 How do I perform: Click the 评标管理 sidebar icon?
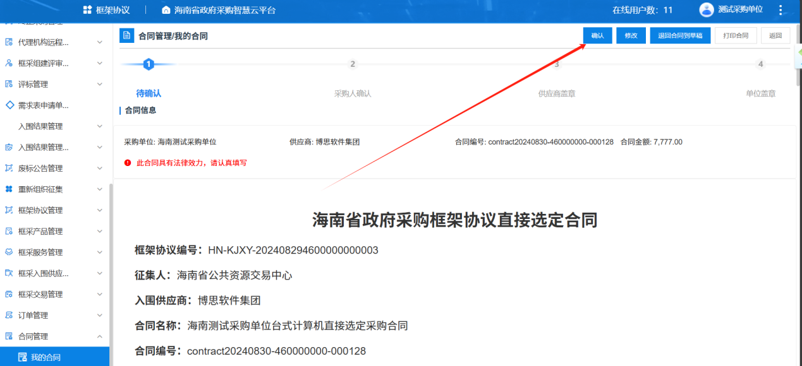pos(9,84)
